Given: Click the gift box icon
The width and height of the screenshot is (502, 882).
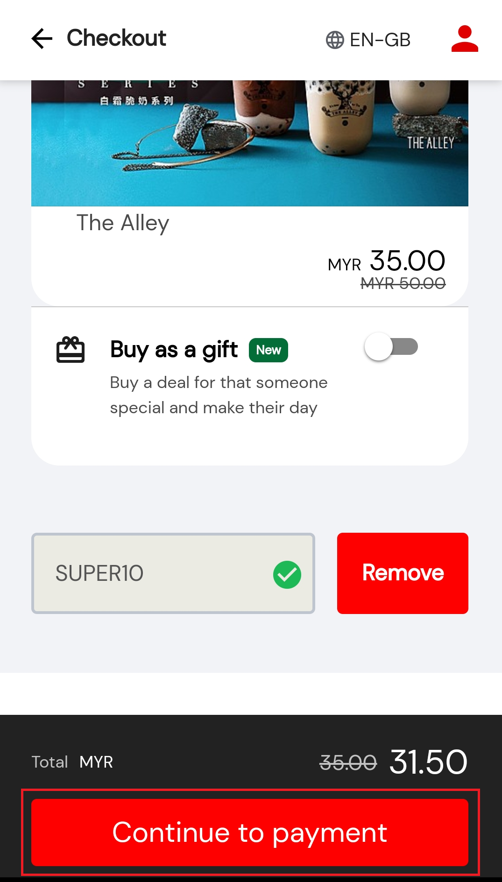Looking at the screenshot, I should pos(71,350).
